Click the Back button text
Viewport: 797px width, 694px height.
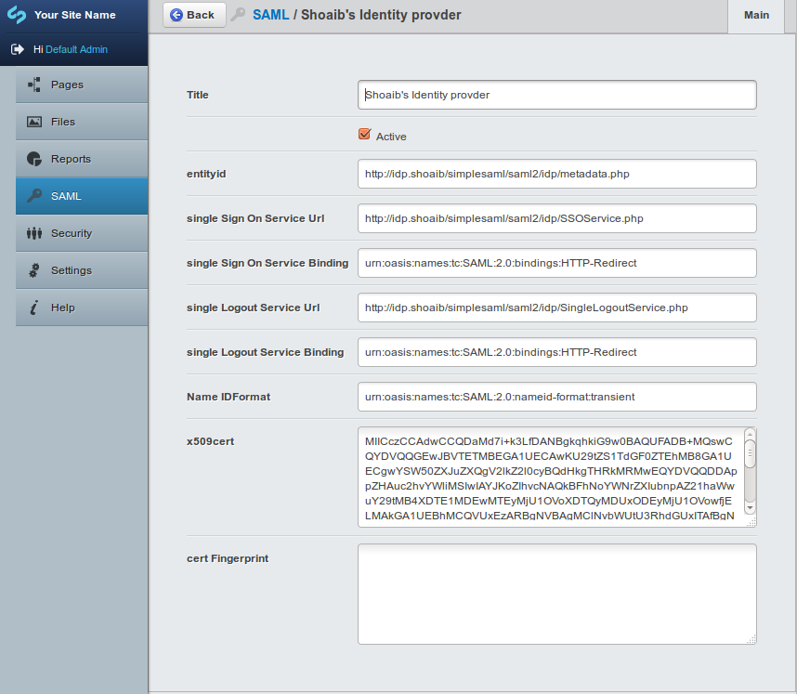point(201,15)
